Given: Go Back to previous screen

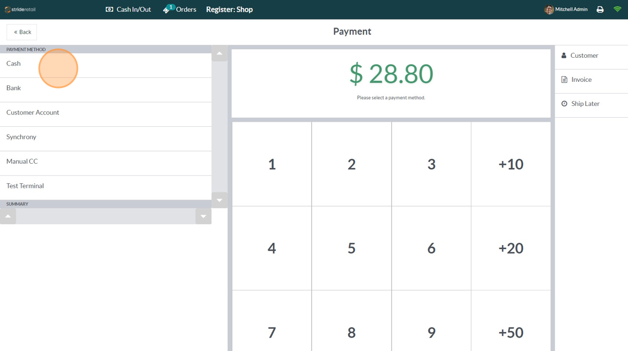Looking at the screenshot, I should pos(22,32).
